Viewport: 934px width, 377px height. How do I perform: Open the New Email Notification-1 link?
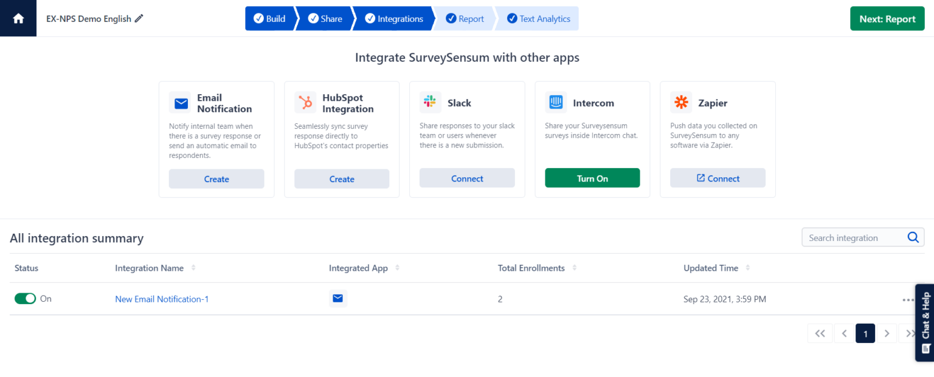[x=162, y=299]
